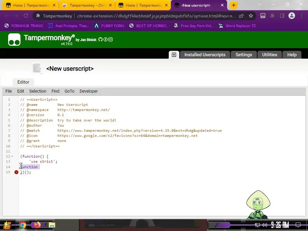Go back to previous page
The width and height of the screenshot is (308, 231).
[7, 16]
